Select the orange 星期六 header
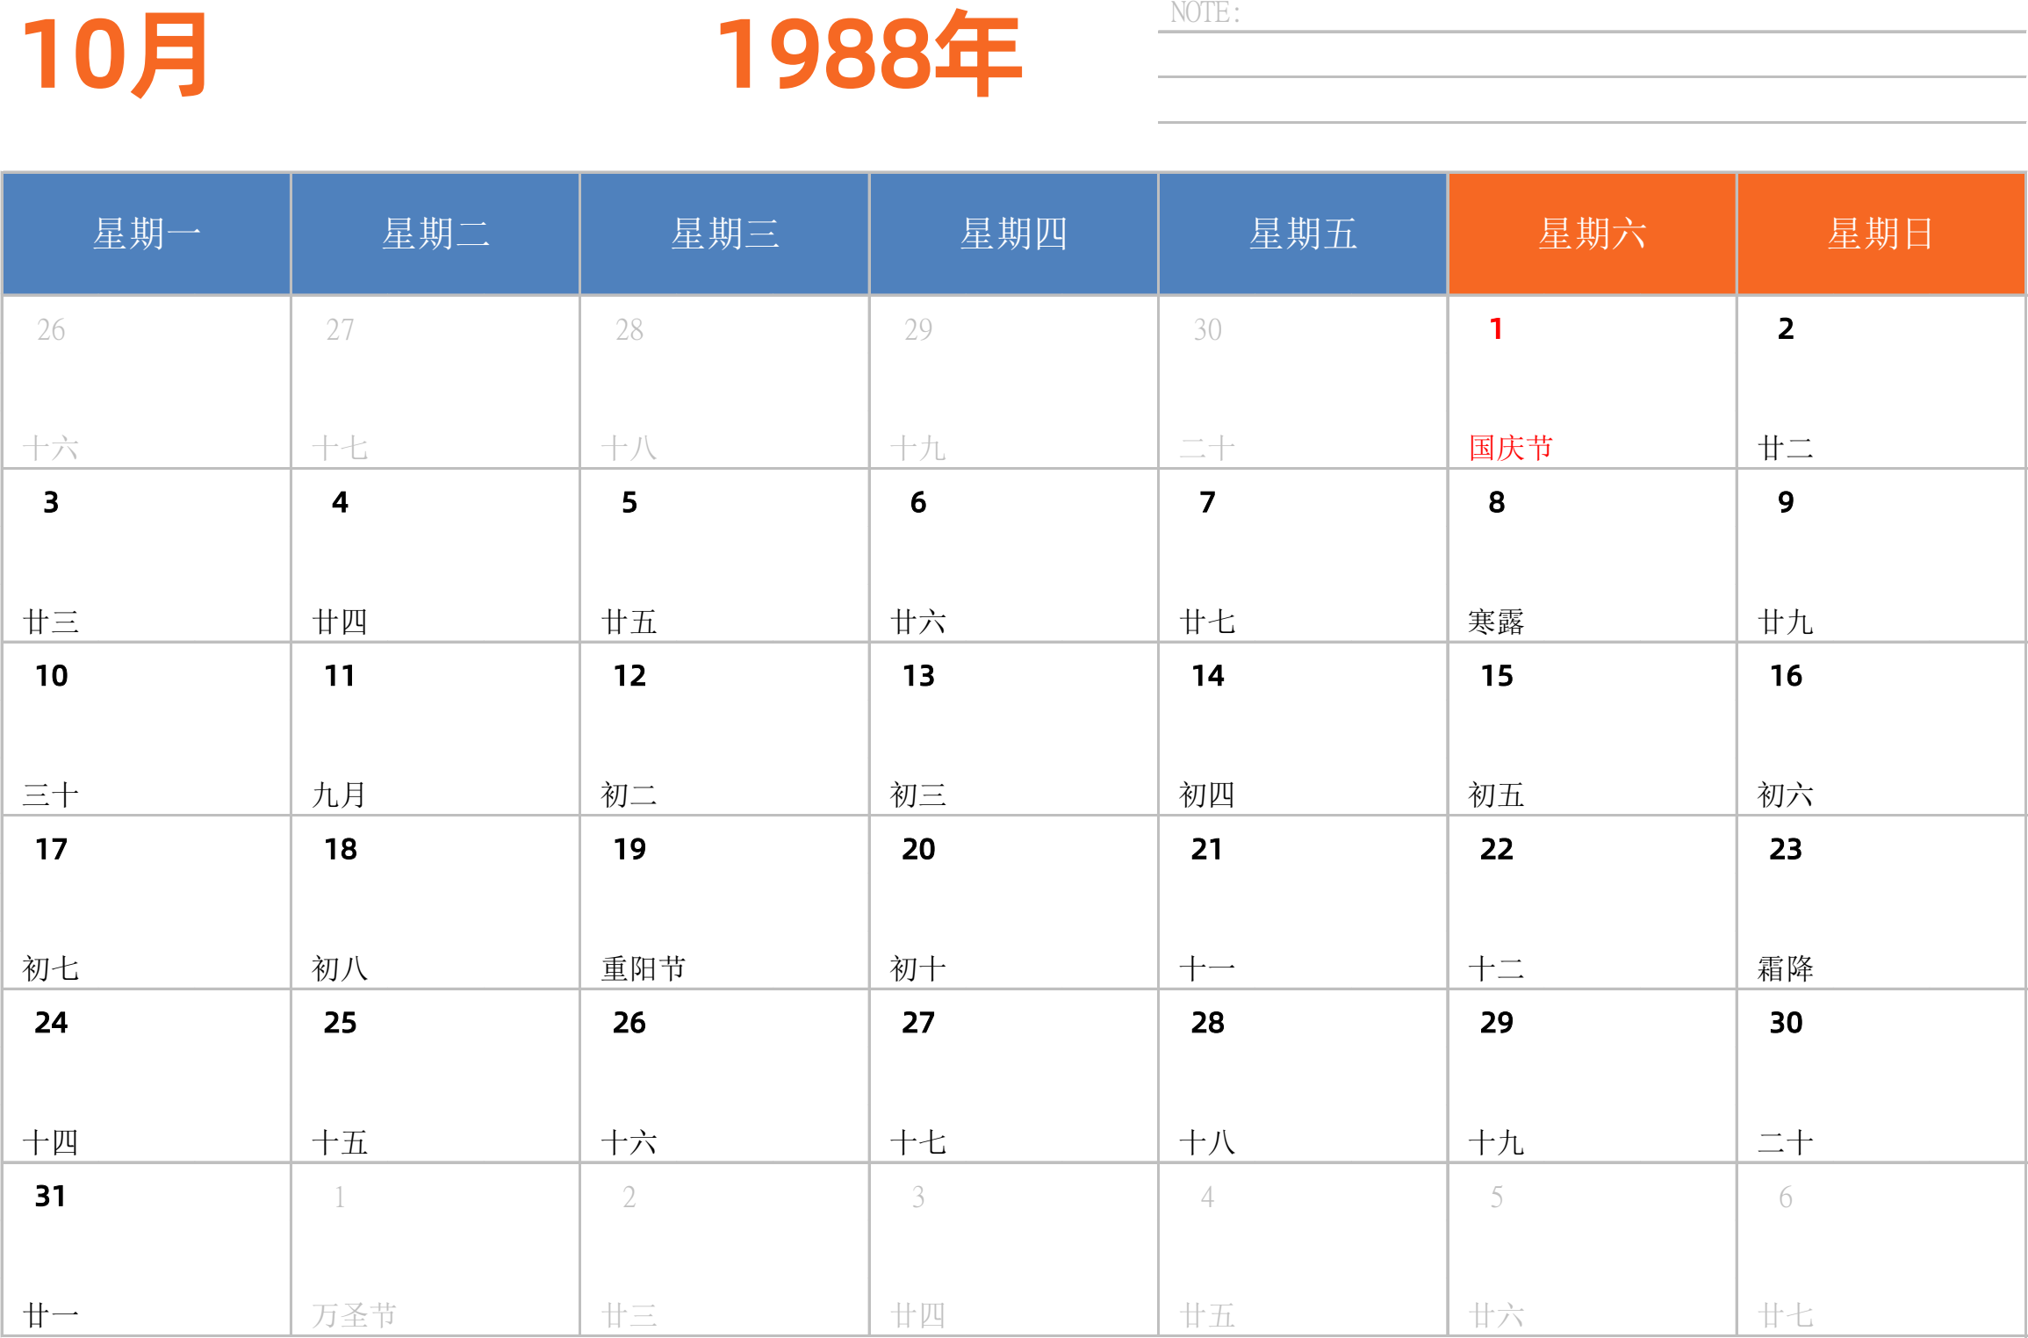Image resolution: width=2028 pixels, height=1338 pixels. (x=1592, y=234)
